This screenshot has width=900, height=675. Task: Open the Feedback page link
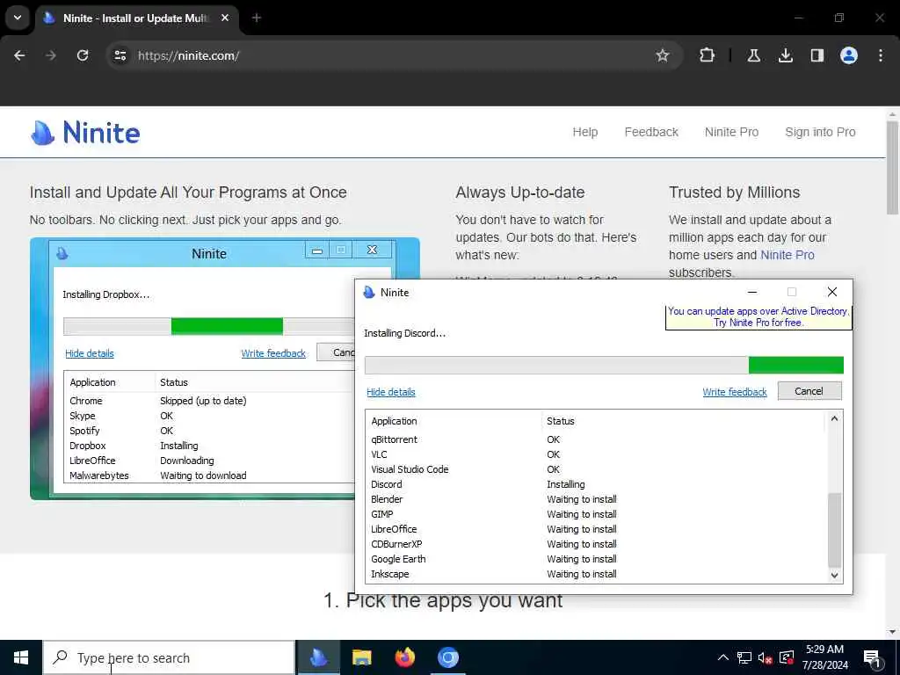pyautogui.click(x=651, y=132)
